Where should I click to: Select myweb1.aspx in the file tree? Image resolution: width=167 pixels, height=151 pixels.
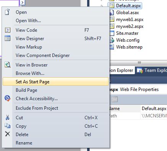click(x=130, y=19)
